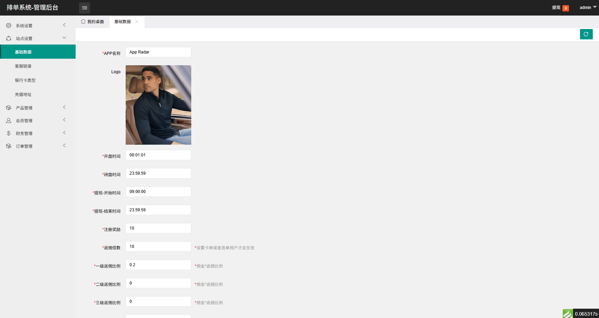Select 客服链接 in the sidebar
The height and width of the screenshot is (318, 599).
23,66
